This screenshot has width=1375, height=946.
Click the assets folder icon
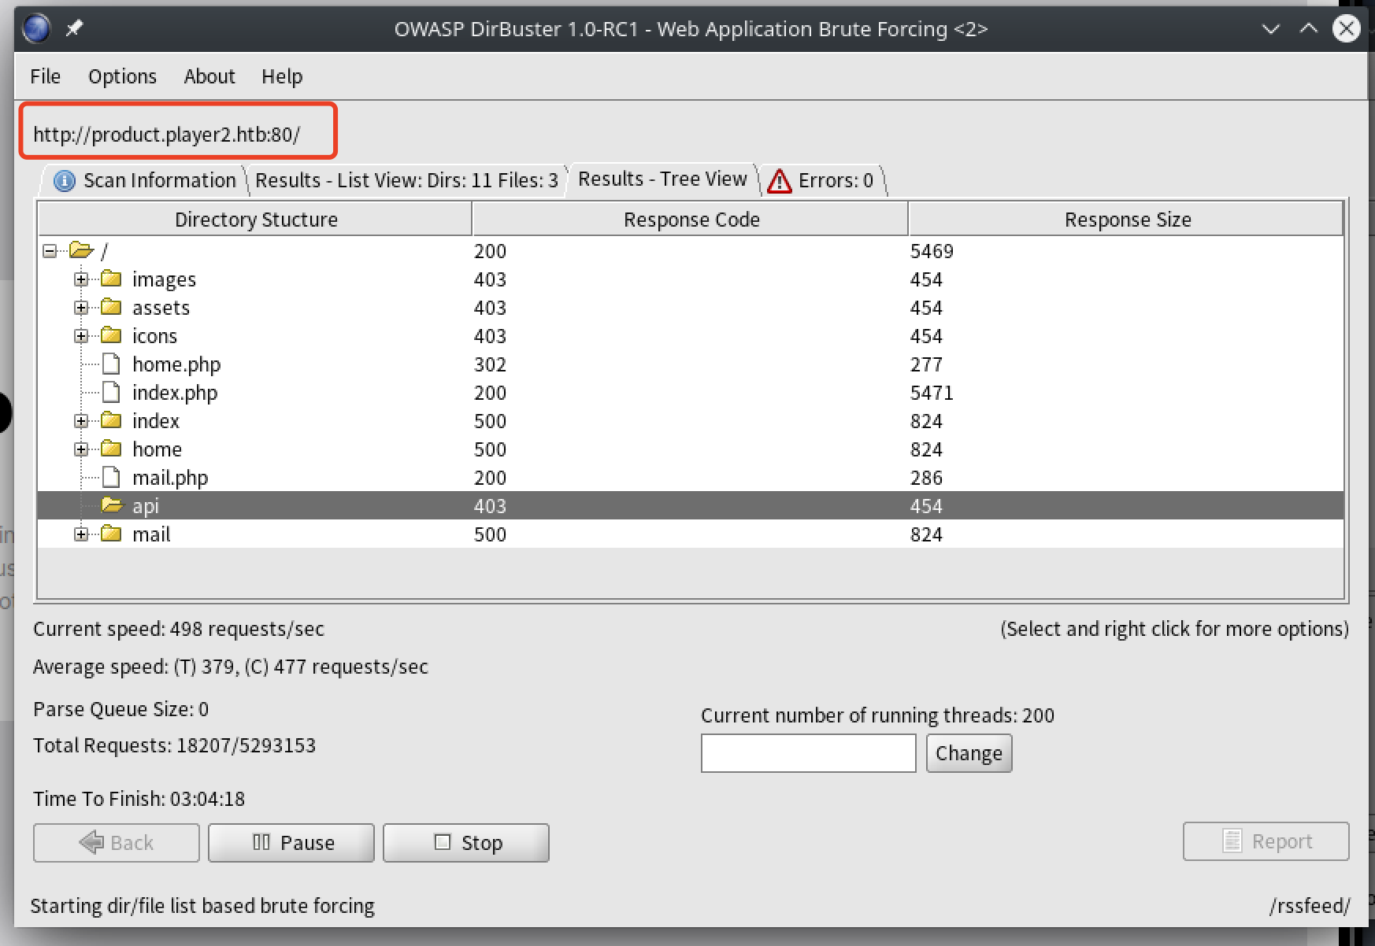[111, 307]
